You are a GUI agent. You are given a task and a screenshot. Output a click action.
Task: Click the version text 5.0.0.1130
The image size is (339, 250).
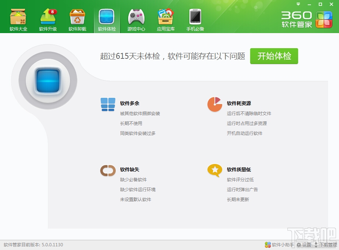(x=52, y=244)
